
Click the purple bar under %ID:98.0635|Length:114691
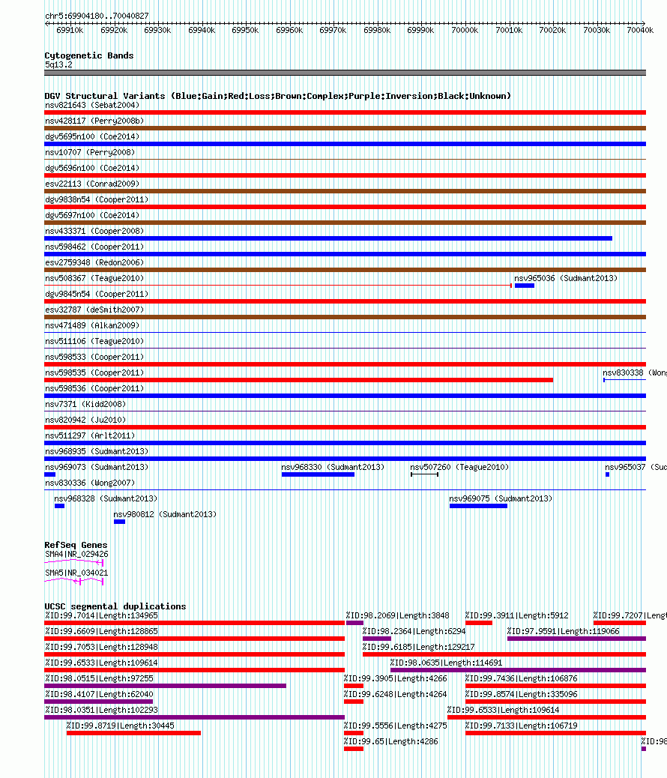(x=518, y=670)
